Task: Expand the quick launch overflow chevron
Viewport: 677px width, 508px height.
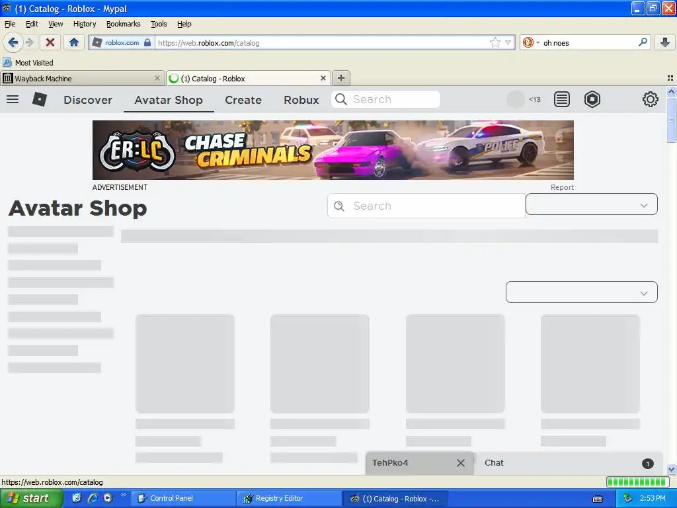Action: click(x=123, y=495)
